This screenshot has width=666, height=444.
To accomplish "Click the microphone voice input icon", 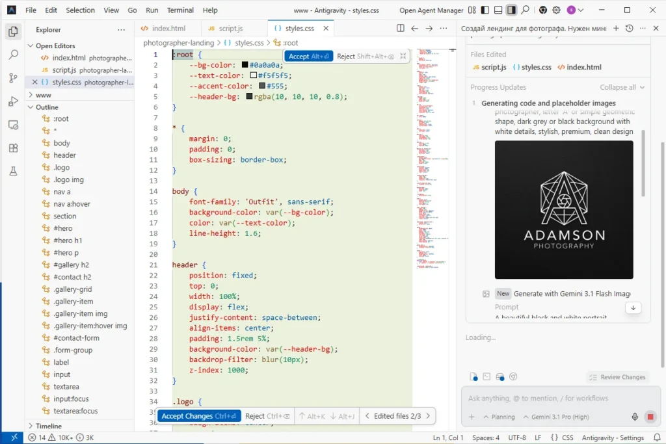I will click(x=635, y=417).
